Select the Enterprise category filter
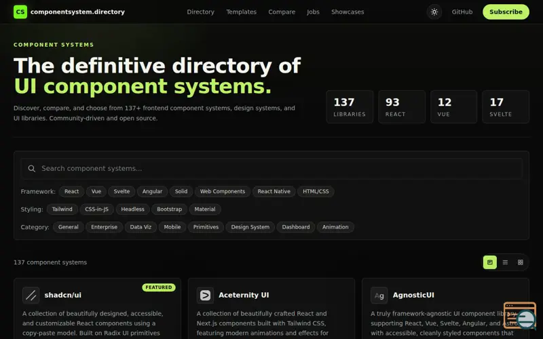 coord(104,227)
